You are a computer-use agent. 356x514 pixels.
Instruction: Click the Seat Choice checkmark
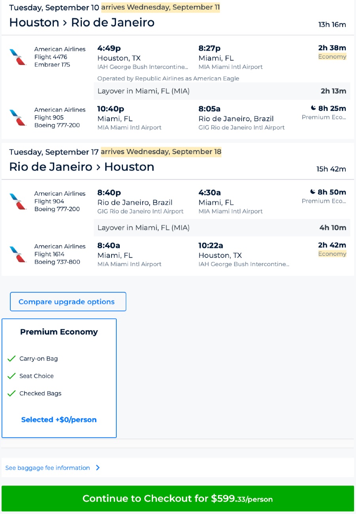[11, 376]
